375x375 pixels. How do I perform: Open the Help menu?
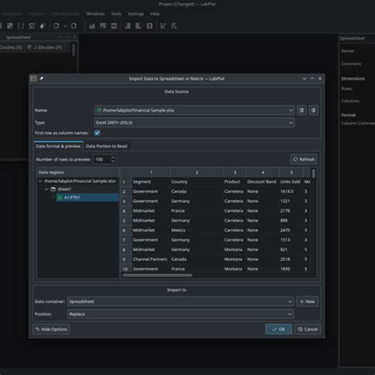[x=155, y=13]
